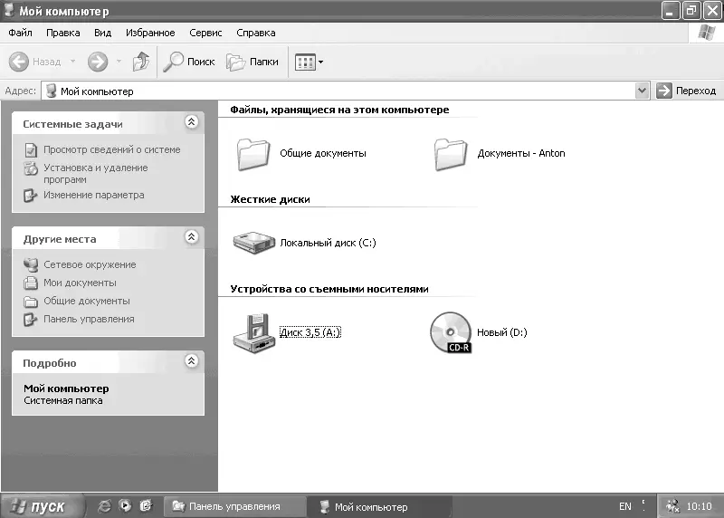Click the Общие документы sidebar folder icon
The width and height of the screenshot is (724, 518).
[31, 302]
